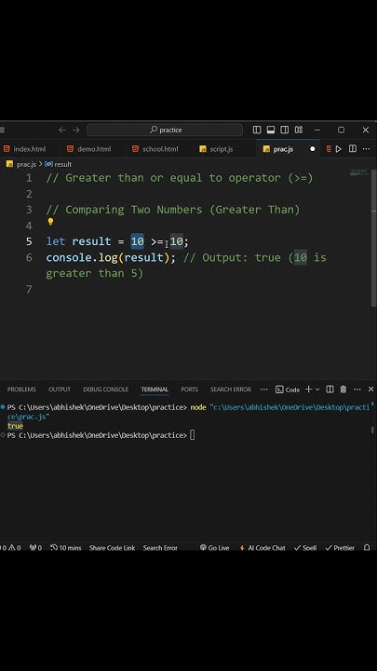
Task: Click console.log on line 6
Action: [82, 257]
